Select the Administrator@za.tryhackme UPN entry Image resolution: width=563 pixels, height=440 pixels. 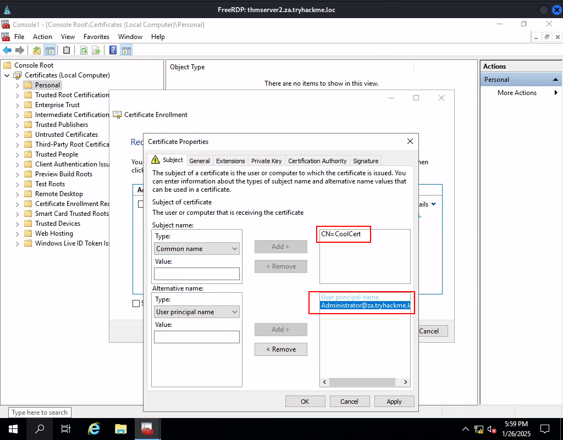pyautogui.click(x=365, y=305)
